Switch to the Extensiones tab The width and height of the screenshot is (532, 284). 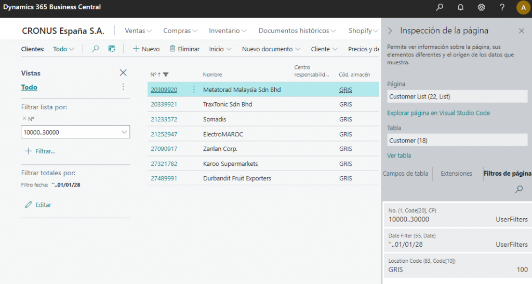(x=456, y=174)
